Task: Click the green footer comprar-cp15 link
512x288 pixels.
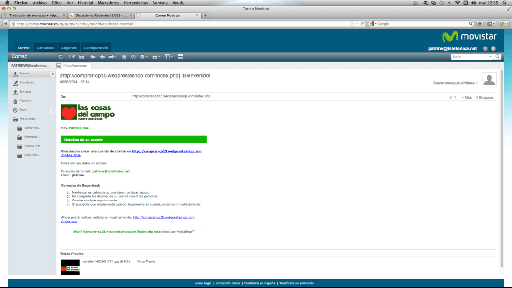Action: (x=113, y=232)
